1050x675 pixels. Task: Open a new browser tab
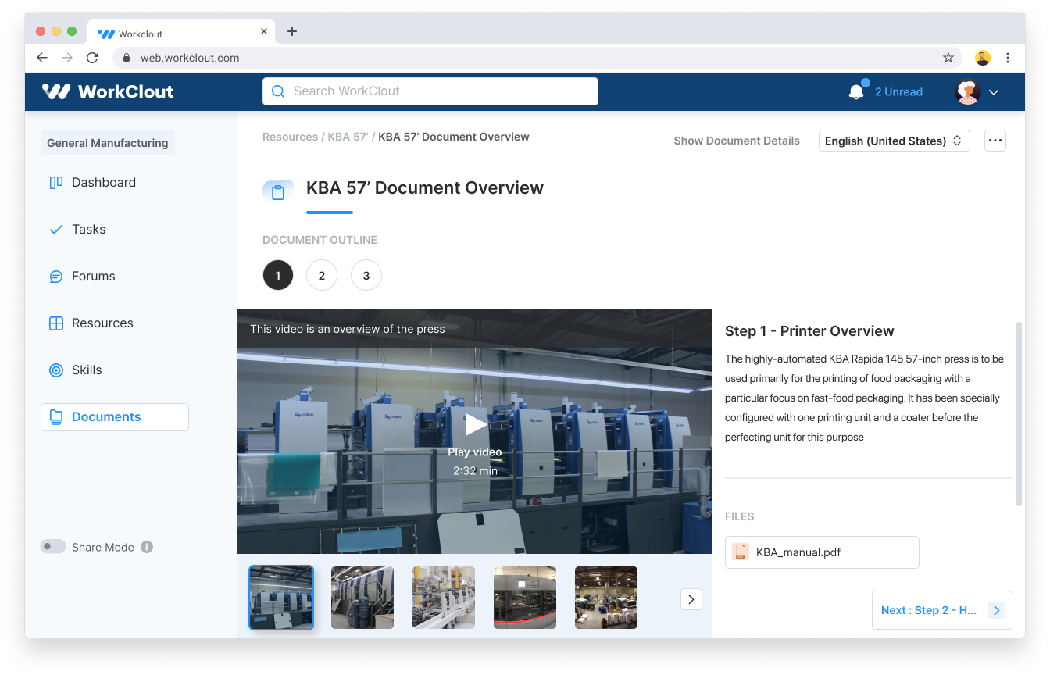coord(292,31)
